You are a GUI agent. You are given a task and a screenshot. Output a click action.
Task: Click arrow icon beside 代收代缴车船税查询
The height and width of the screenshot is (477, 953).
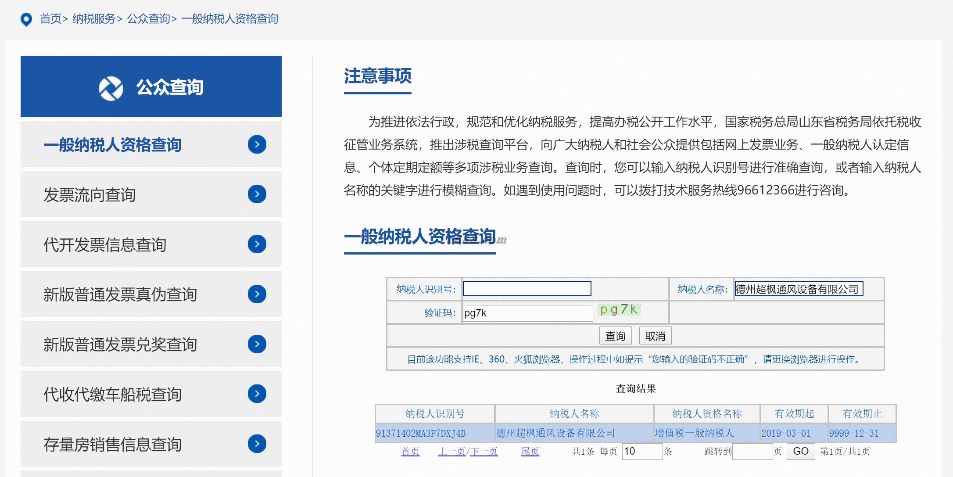[x=257, y=394]
